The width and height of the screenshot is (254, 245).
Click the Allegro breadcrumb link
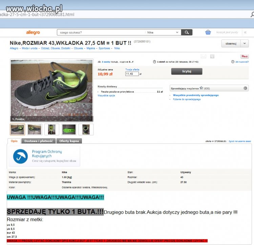pyautogui.click(x=14, y=48)
